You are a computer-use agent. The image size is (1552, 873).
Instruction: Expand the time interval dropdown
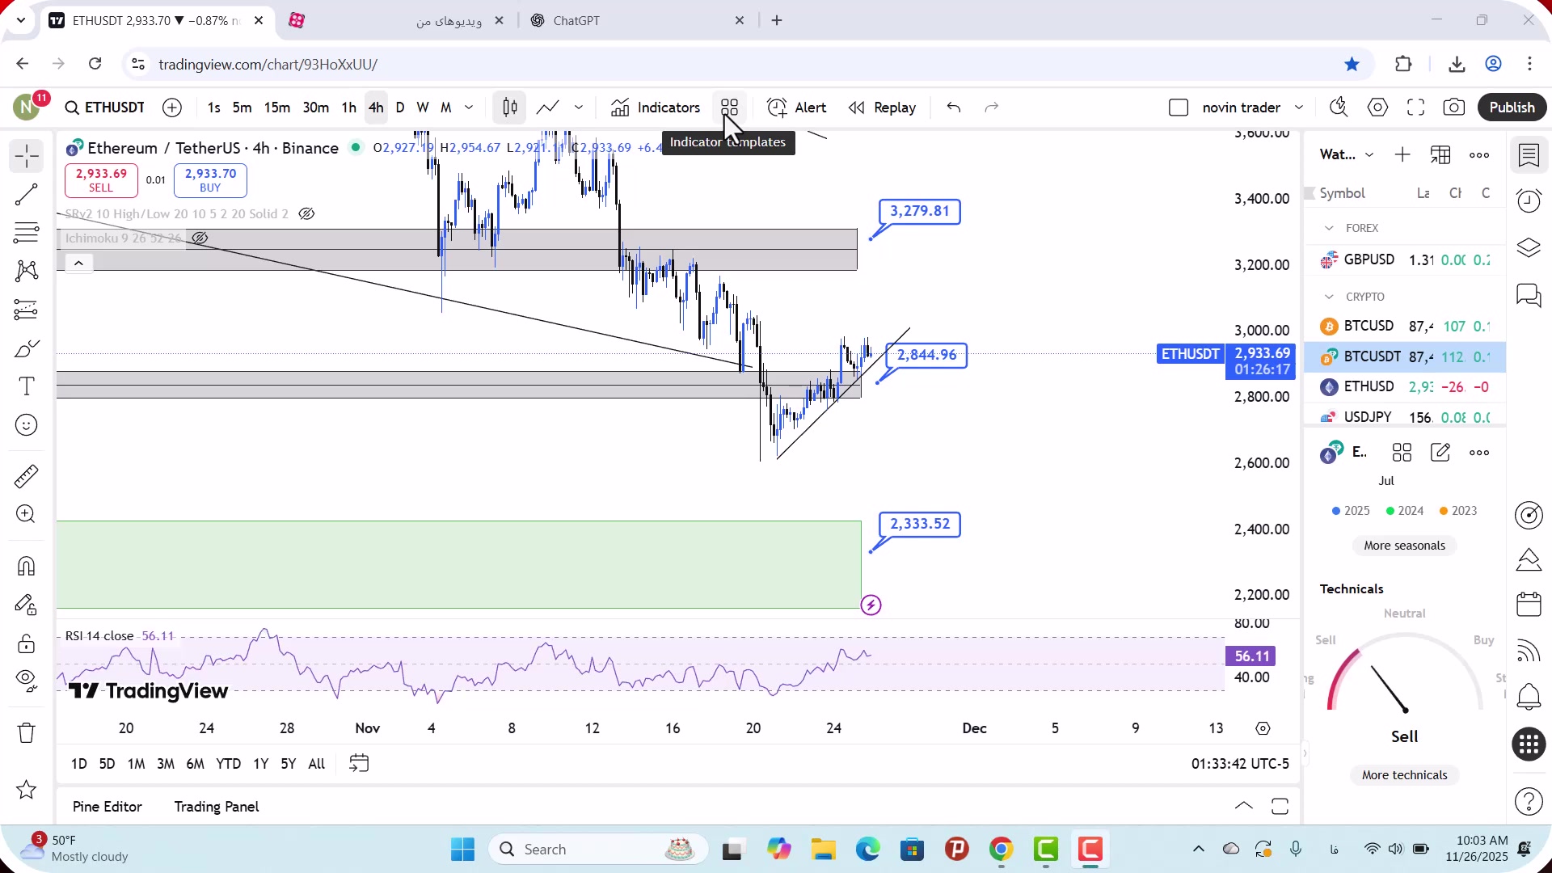[x=469, y=108]
